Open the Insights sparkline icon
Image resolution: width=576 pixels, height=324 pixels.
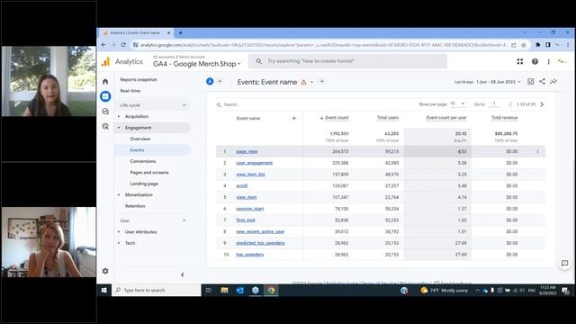(x=553, y=82)
